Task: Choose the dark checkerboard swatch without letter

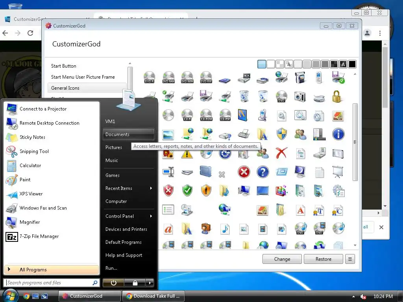Action: pyautogui.click(x=334, y=64)
